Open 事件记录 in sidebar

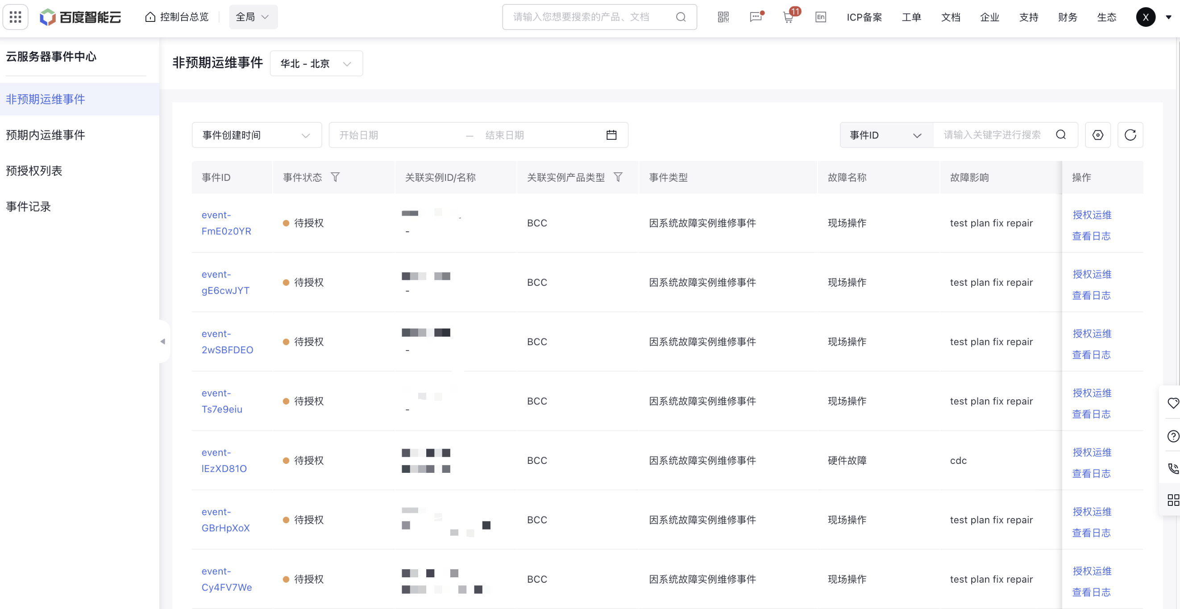79,206
